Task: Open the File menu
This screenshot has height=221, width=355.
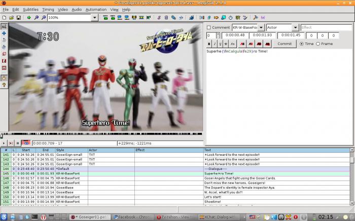Action: 6,10
